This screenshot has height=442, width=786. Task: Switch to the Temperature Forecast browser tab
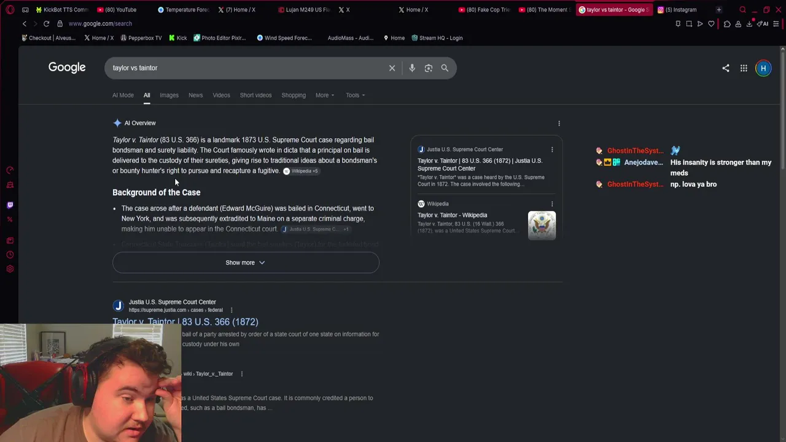[x=183, y=10]
